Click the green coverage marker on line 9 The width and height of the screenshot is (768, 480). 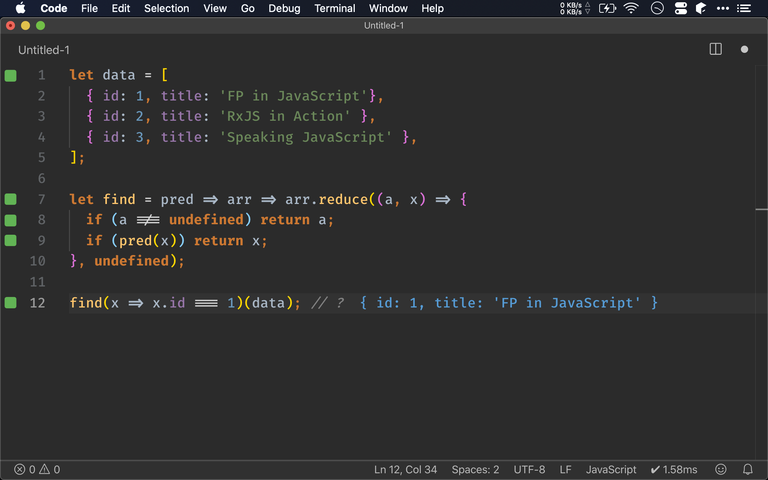tap(10, 240)
